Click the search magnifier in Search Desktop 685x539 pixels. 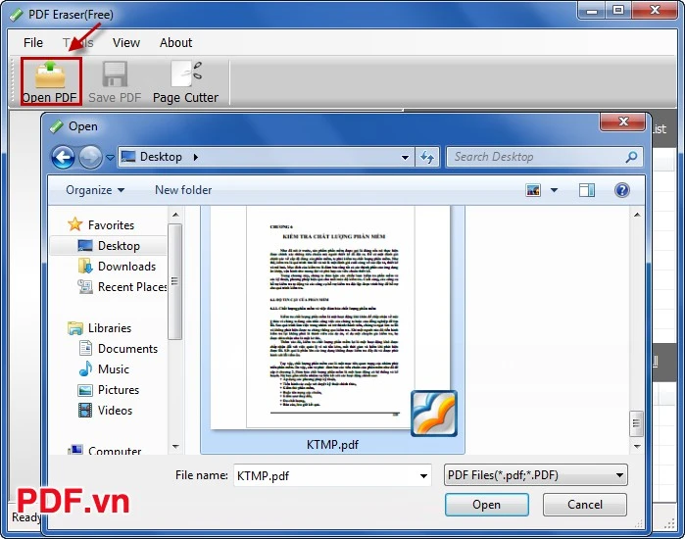pyautogui.click(x=631, y=157)
